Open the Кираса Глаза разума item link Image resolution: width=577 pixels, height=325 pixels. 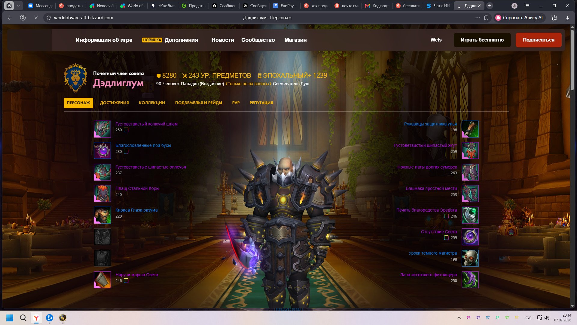(136, 210)
